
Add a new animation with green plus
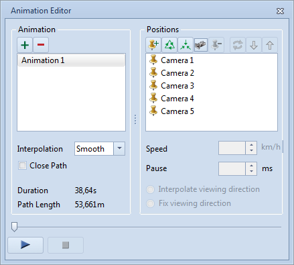pos(25,45)
